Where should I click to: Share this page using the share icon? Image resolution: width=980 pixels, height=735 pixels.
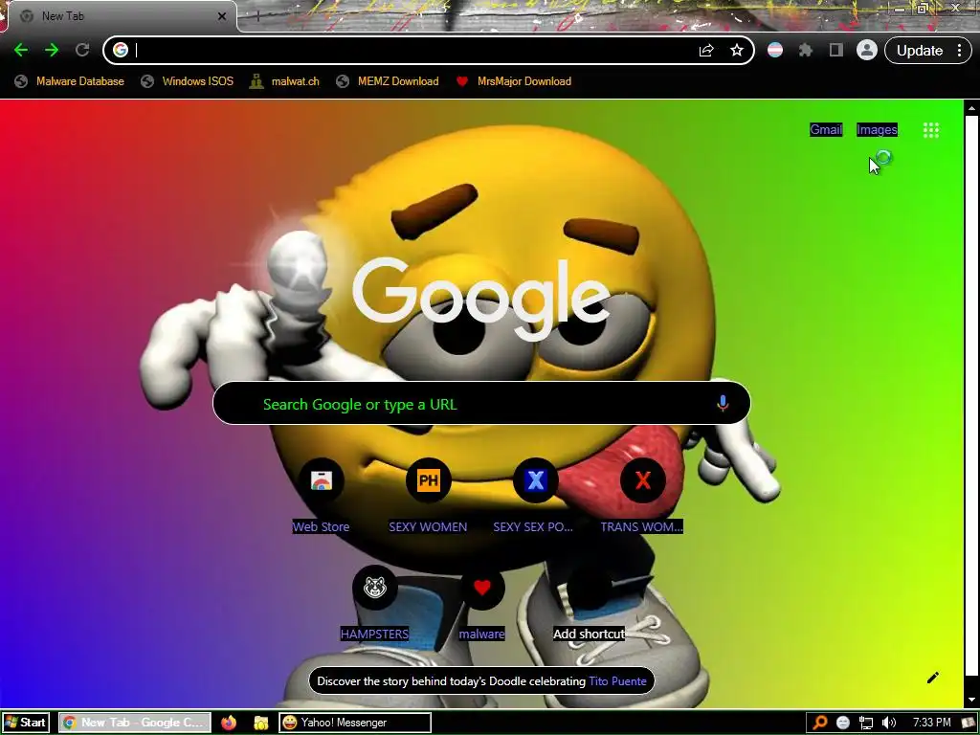(706, 50)
